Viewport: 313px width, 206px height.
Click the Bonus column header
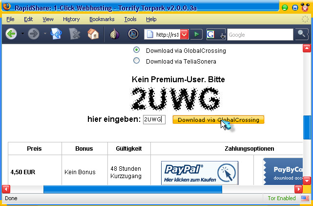[84, 149]
